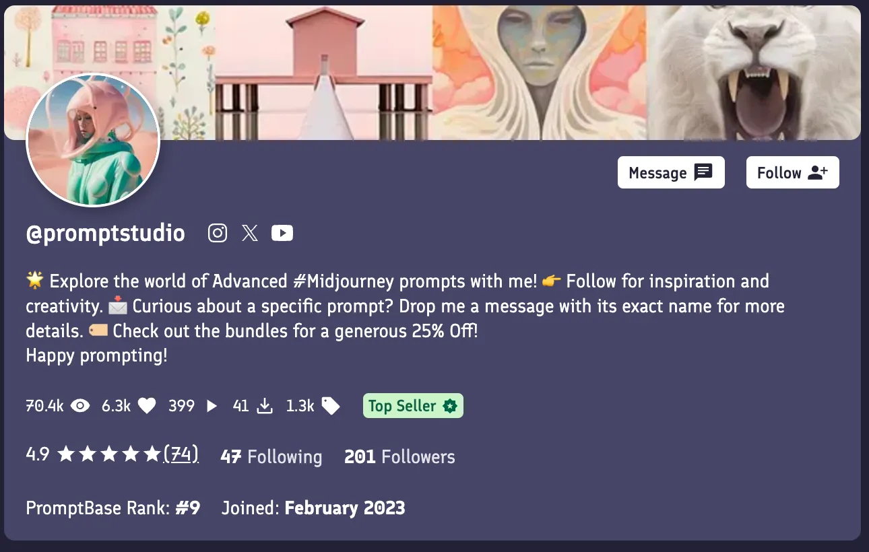Click the heart likes icon

pyautogui.click(x=147, y=406)
